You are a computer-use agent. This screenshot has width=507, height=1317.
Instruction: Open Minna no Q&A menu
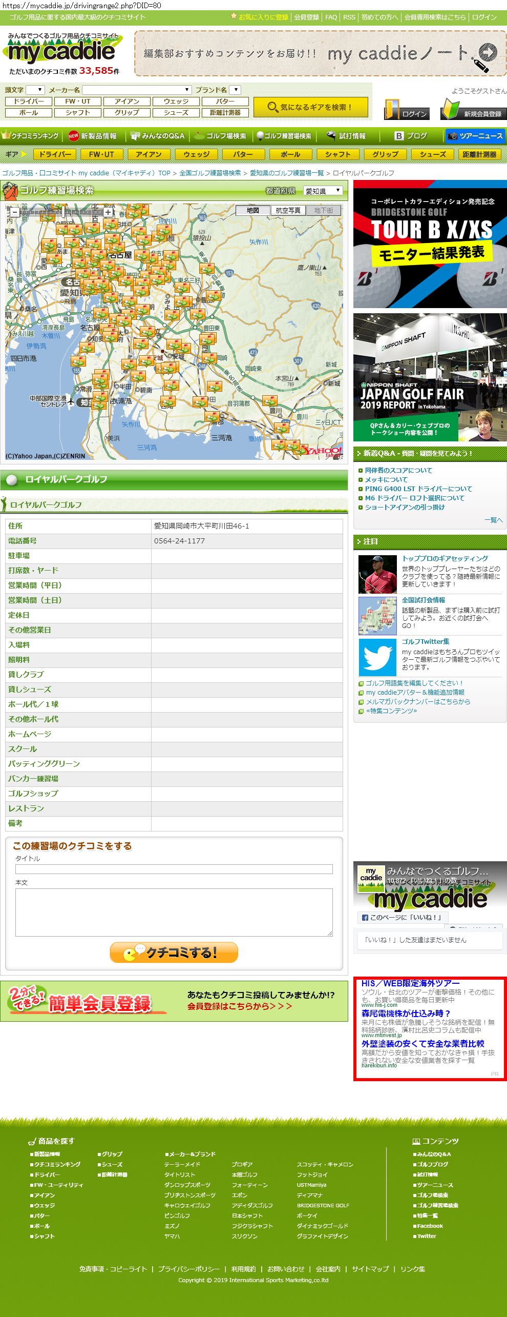tap(157, 136)
